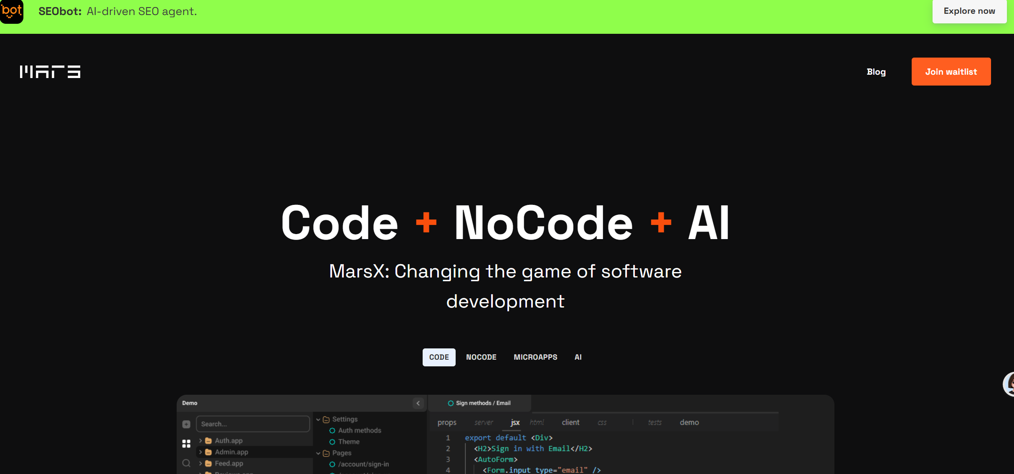Click the Feed.app folder icon
The height and width of the screenshot is (474, 1014).
point(208,464)
